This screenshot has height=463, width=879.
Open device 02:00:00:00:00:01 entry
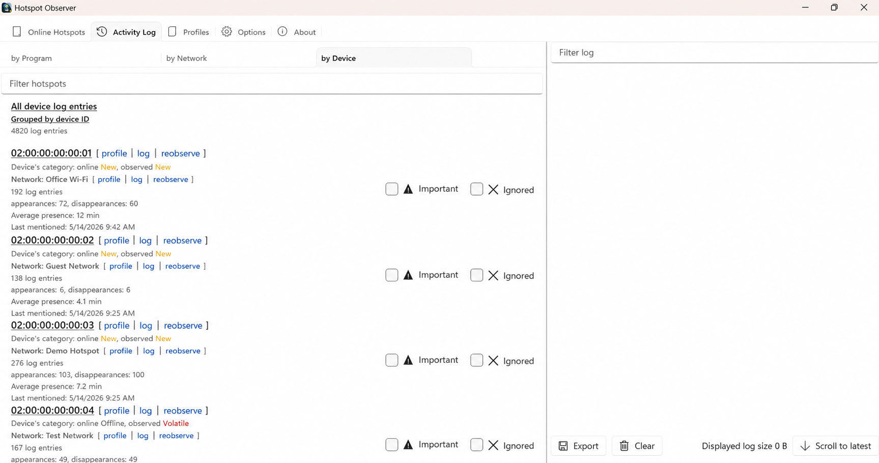coord(51,153)
